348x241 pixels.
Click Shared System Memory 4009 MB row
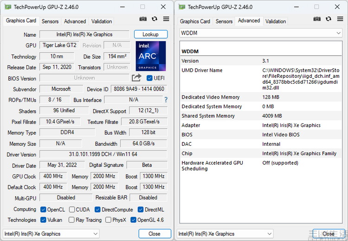[261, 116]
